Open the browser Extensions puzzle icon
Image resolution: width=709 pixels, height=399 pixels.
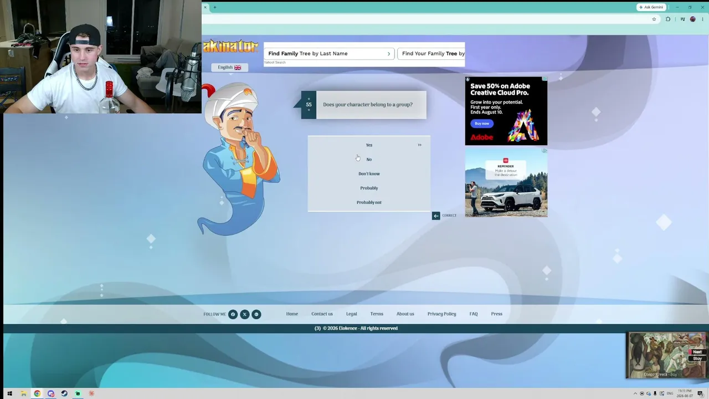[x=668, y=19]
